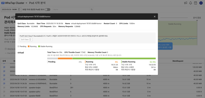The width and height of the screenshot is (205, 98).
Task: Click the grey Pending segment of timeline bar
Action: (53, 58)
